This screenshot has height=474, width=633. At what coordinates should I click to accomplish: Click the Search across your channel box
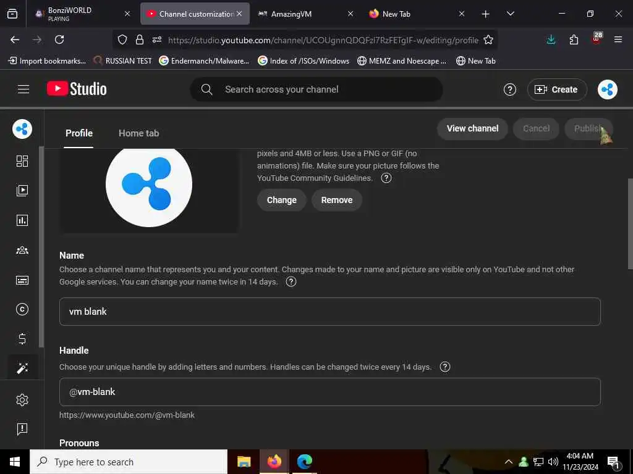pos(316,89)
